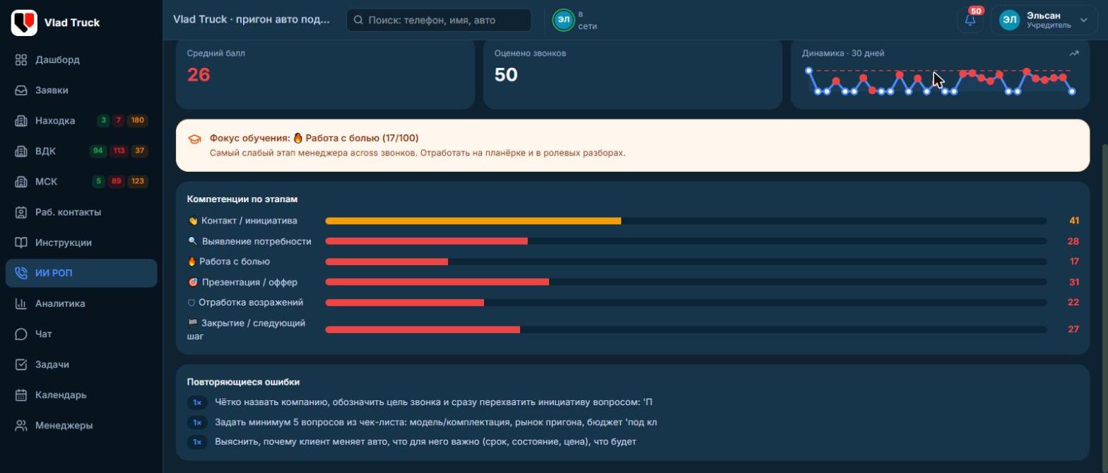Click the МСК orange badge 123
1108x473 pixels.
pos(137,182)
